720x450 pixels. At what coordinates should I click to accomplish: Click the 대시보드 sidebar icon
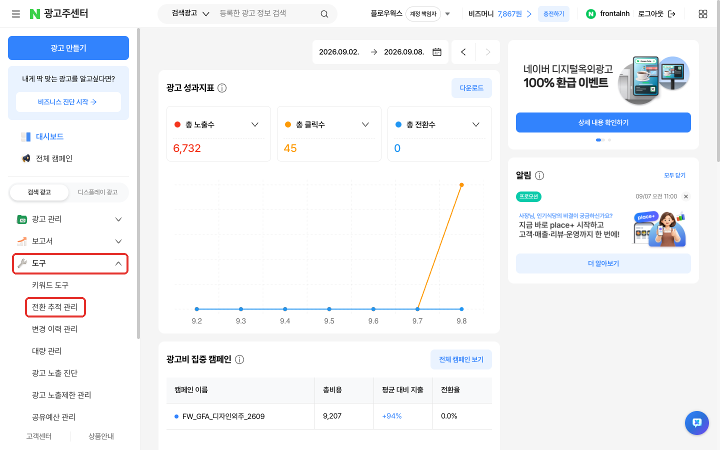pyautogui.click(x=26, y=136)
